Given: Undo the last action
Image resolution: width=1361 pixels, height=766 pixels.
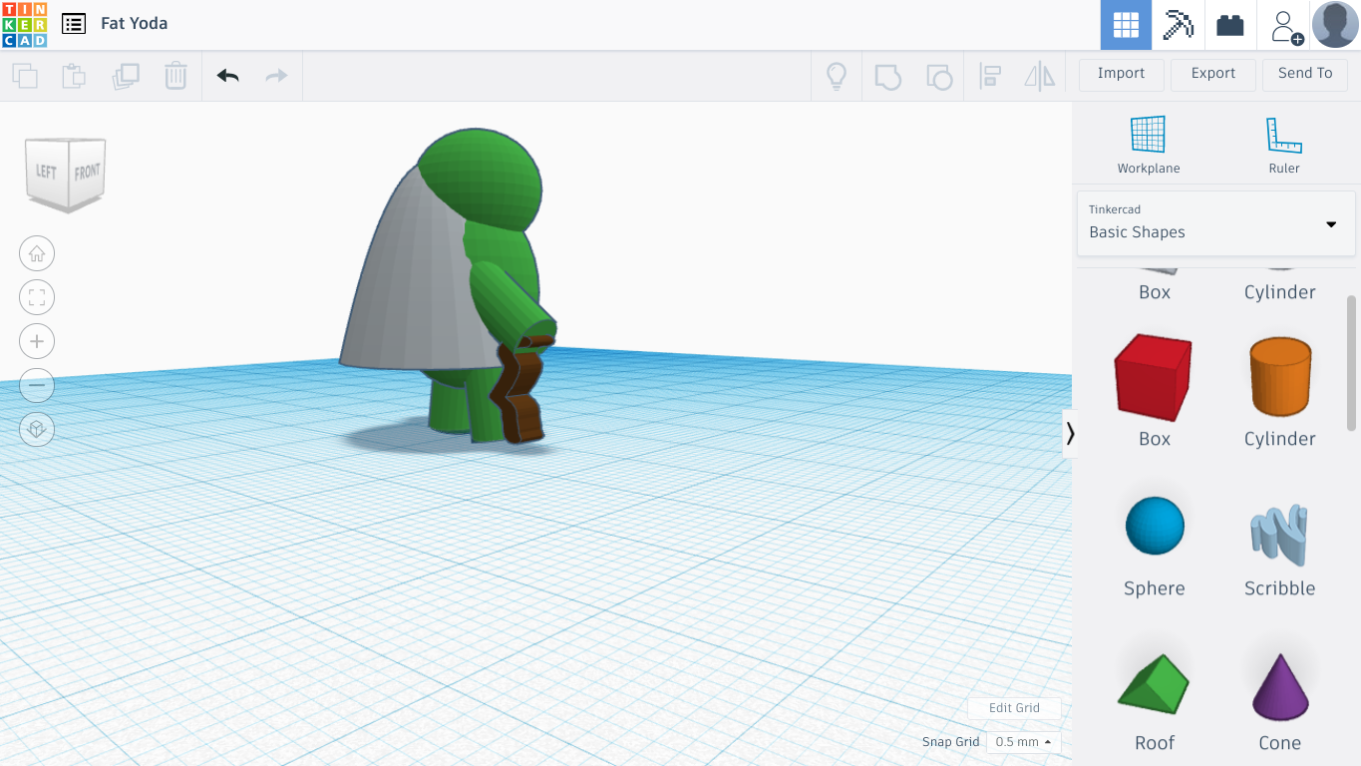Looking at the screenshot, I should pyautogui.click(x=228, y=76).
